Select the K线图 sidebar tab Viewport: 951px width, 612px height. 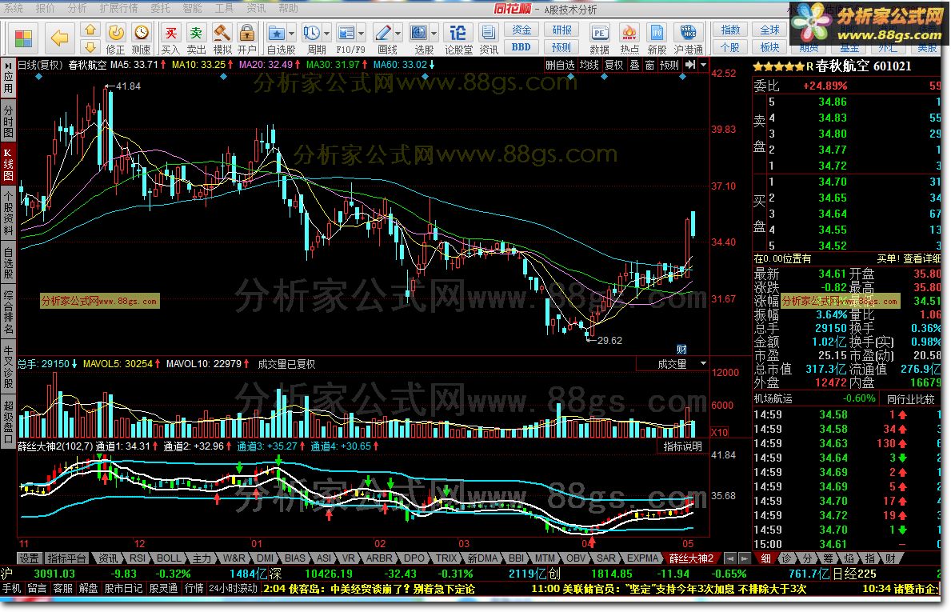point(9,164)
